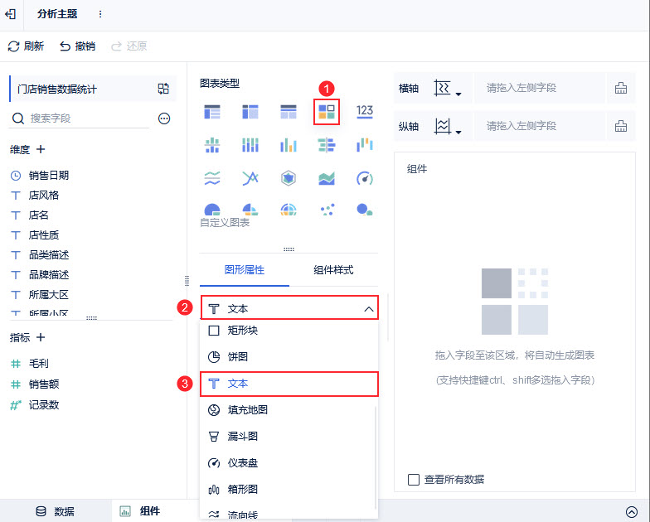Select the 所属大区 dimension field

tap(48, 295)
